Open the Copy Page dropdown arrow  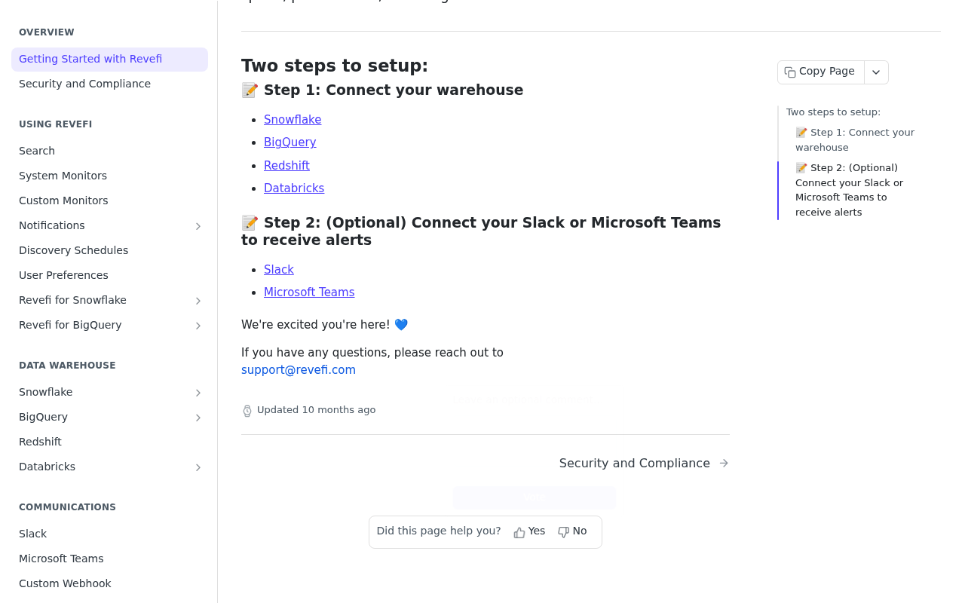(876, 72)
